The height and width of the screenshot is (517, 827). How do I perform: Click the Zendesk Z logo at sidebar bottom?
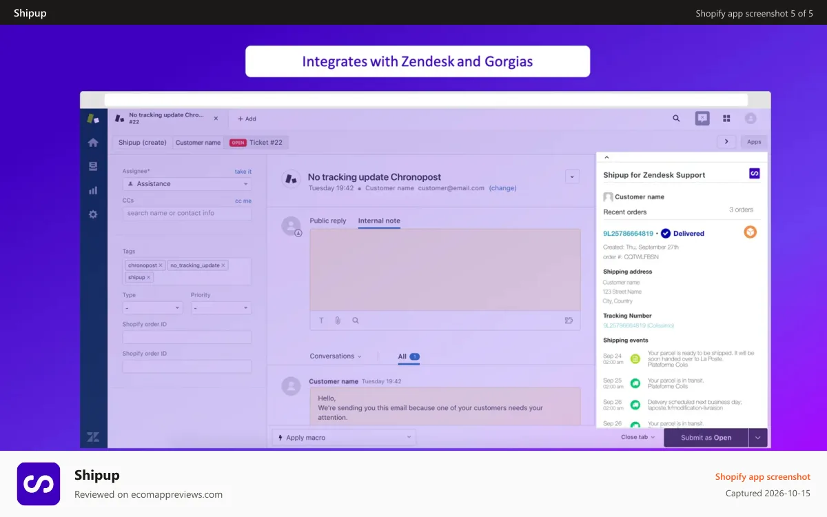tap(93, 437)
